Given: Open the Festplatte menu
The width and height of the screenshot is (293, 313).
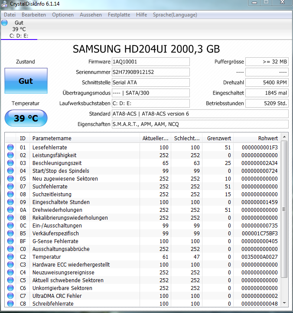Looking at the screenshot, I should click(x=119, y=15).
